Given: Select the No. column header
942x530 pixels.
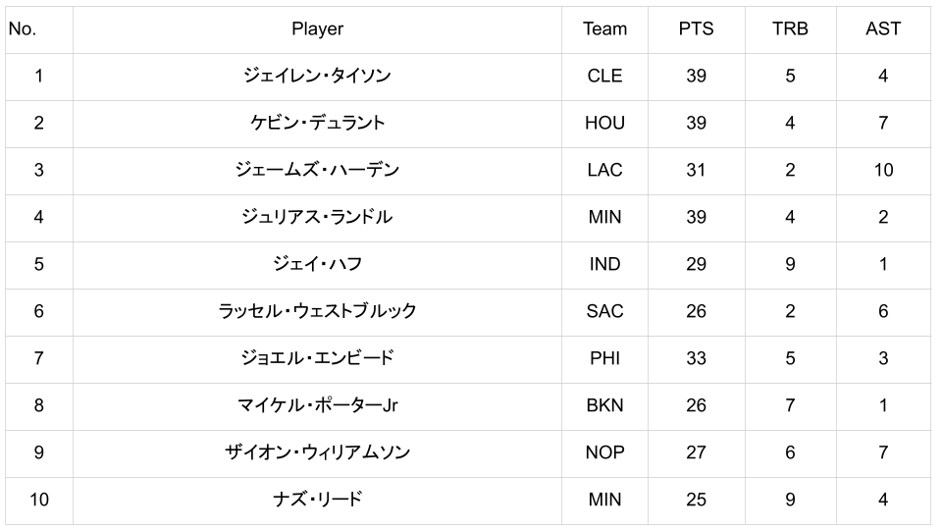Looking at the screenshot, I should 23,29.
